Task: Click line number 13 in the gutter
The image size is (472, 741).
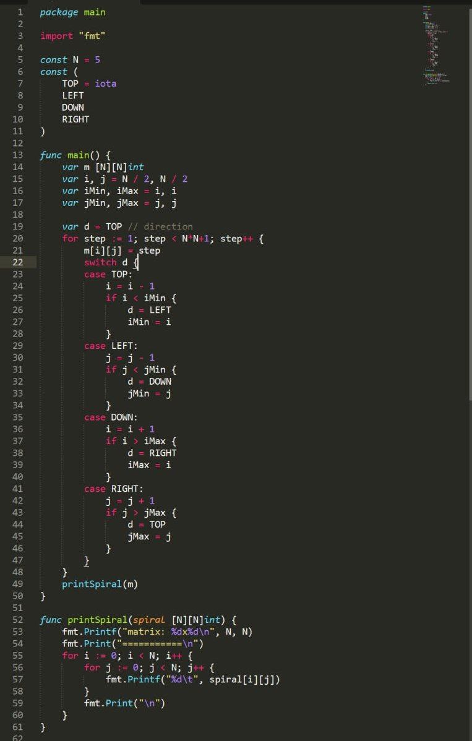Action: pyautogui.click(x=17, y=155)
